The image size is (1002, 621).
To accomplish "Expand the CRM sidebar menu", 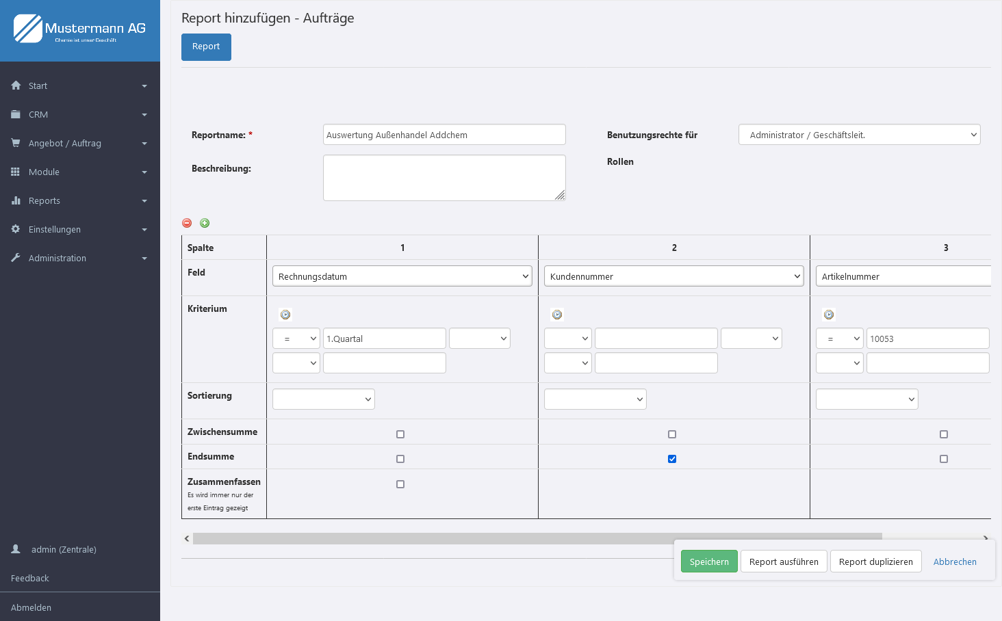I will (x=80, y=114).
